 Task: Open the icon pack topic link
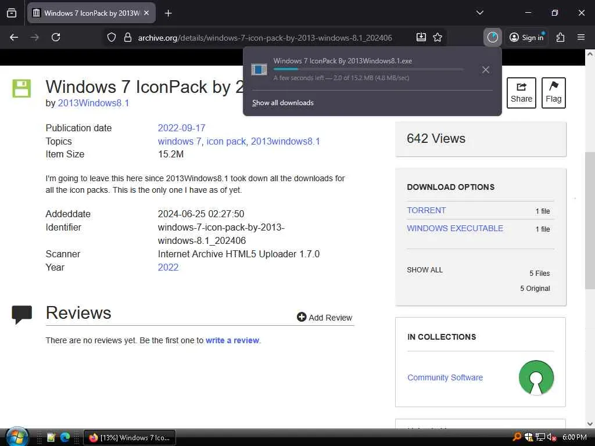point(226,142)
